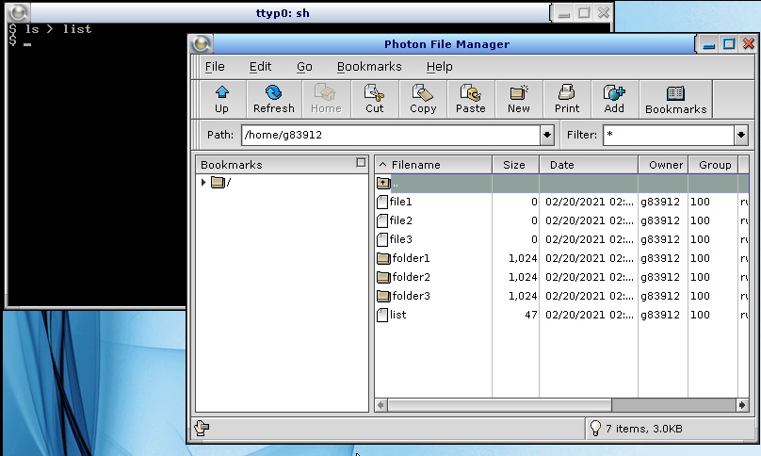Click the file1 file icon
The height and width of the screenshot is (456, 761).
pos(382,202)
